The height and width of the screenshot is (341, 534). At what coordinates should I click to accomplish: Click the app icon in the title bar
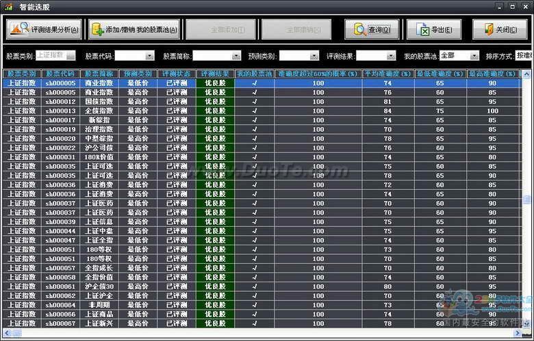(x=9, y=6)
